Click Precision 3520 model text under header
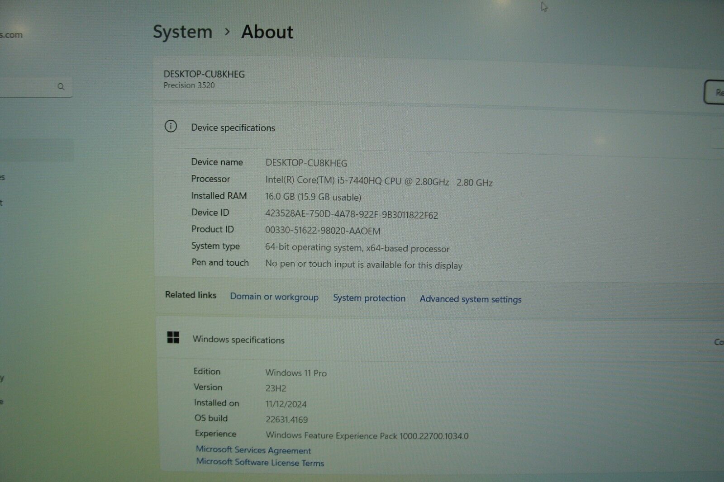This screenshot has width=724, height=482. coord(189,85)
